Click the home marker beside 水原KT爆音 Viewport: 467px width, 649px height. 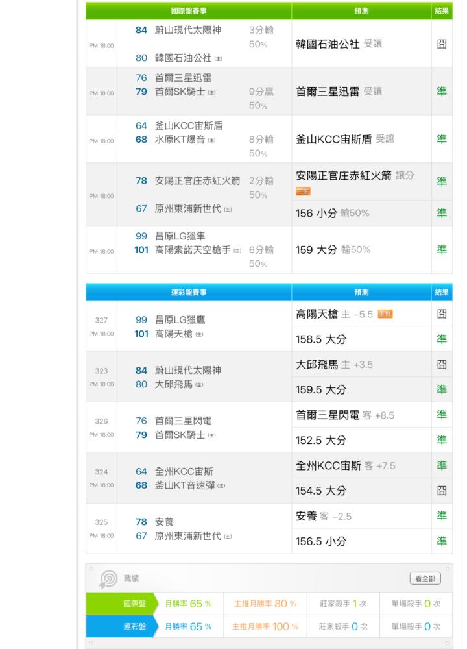coord(212,140)
